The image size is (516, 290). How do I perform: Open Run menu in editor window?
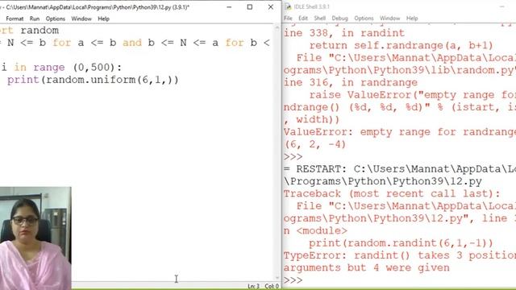[35, 19]
